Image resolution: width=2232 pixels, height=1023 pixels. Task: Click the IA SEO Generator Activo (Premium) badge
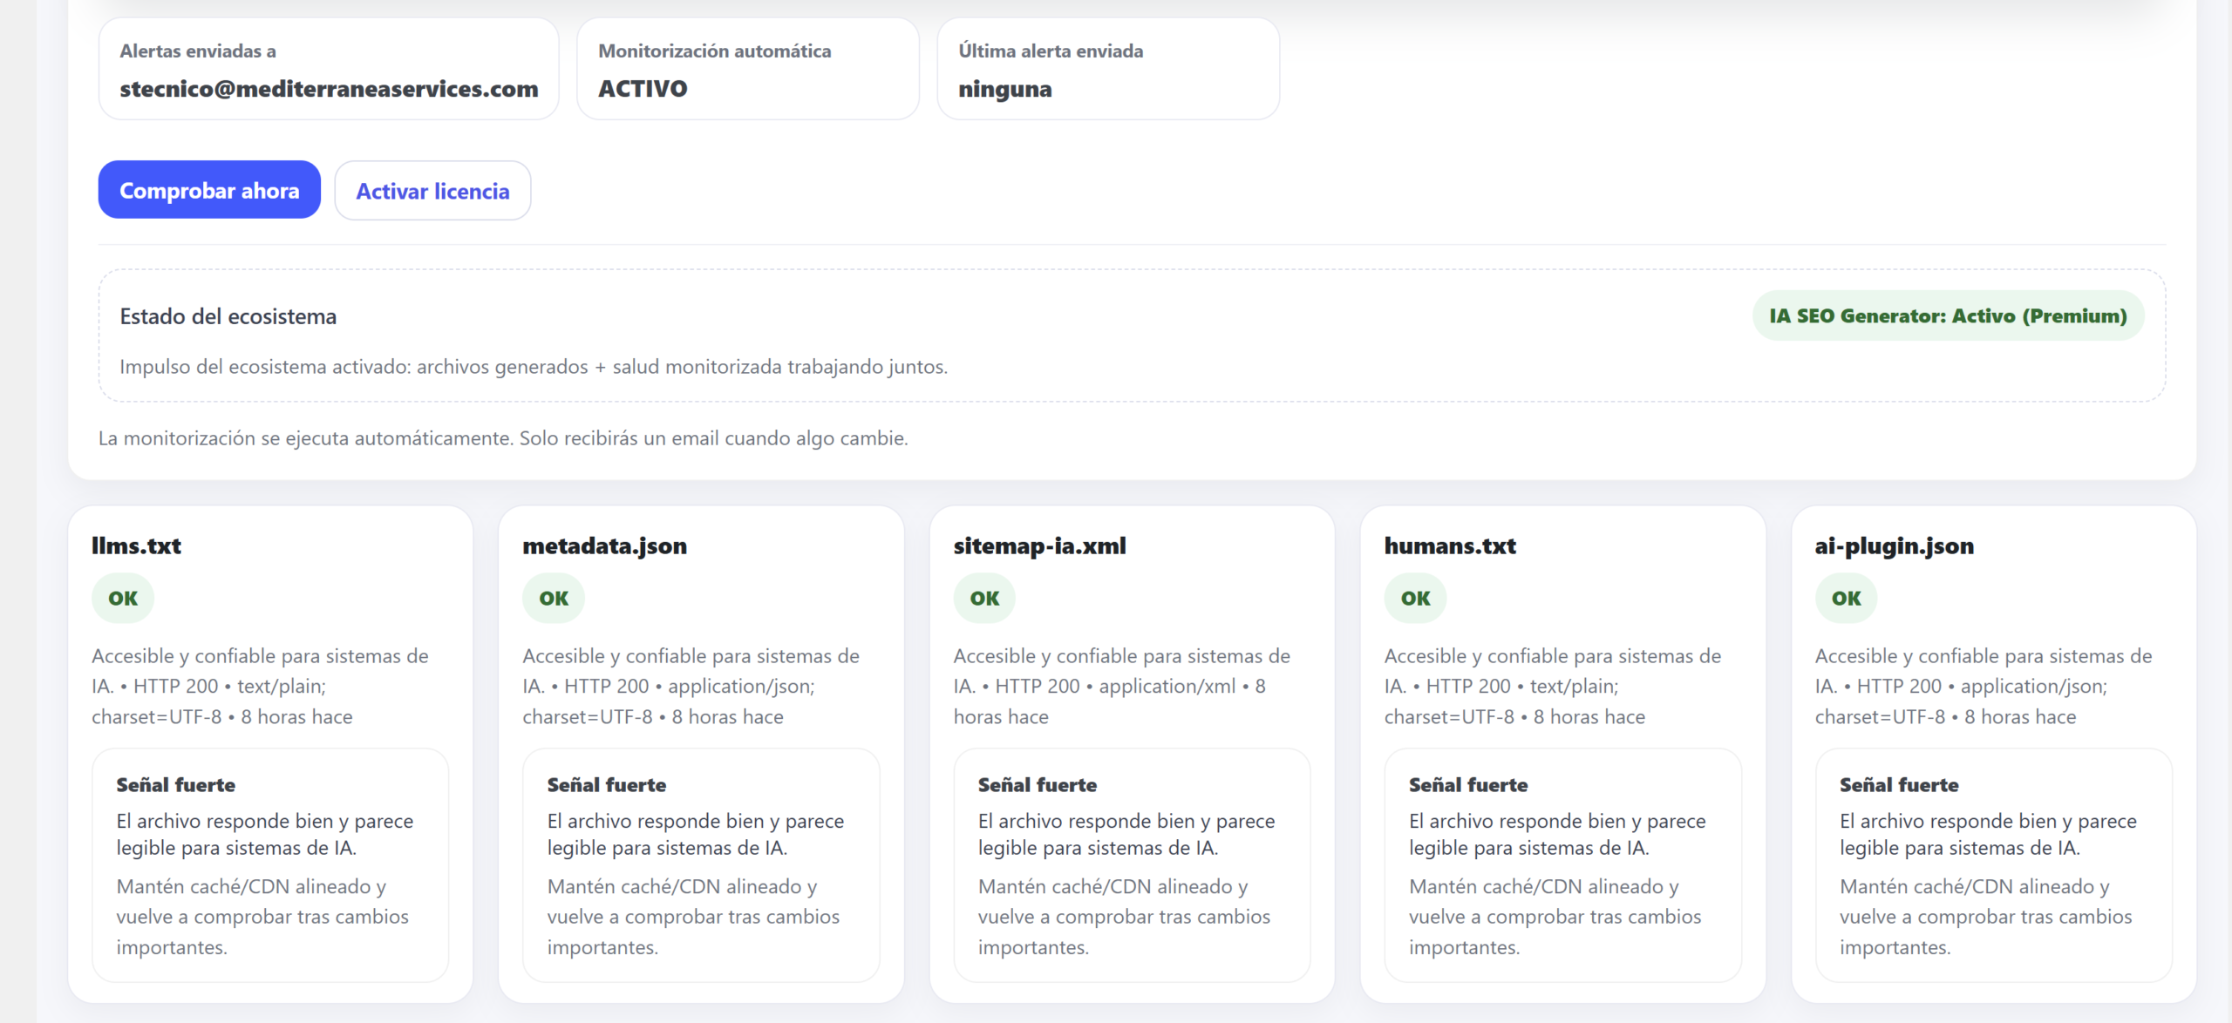1948,315
